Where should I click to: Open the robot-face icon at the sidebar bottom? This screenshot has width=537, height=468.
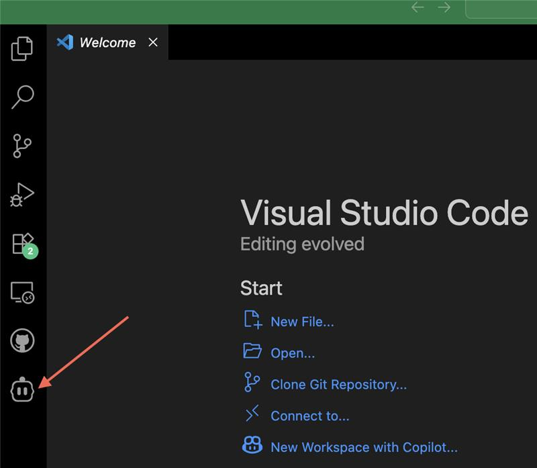(x=22, y=389)
